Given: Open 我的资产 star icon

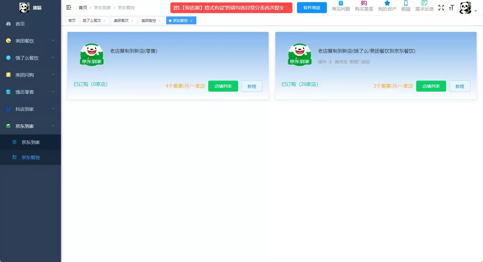Looking at the screenshot, I should 387,3.
